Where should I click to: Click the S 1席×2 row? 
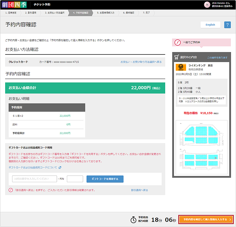click(x=47, y=116)
